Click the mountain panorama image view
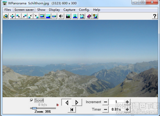This screenshot has width=160, height=116. click(x=80, y=58)
